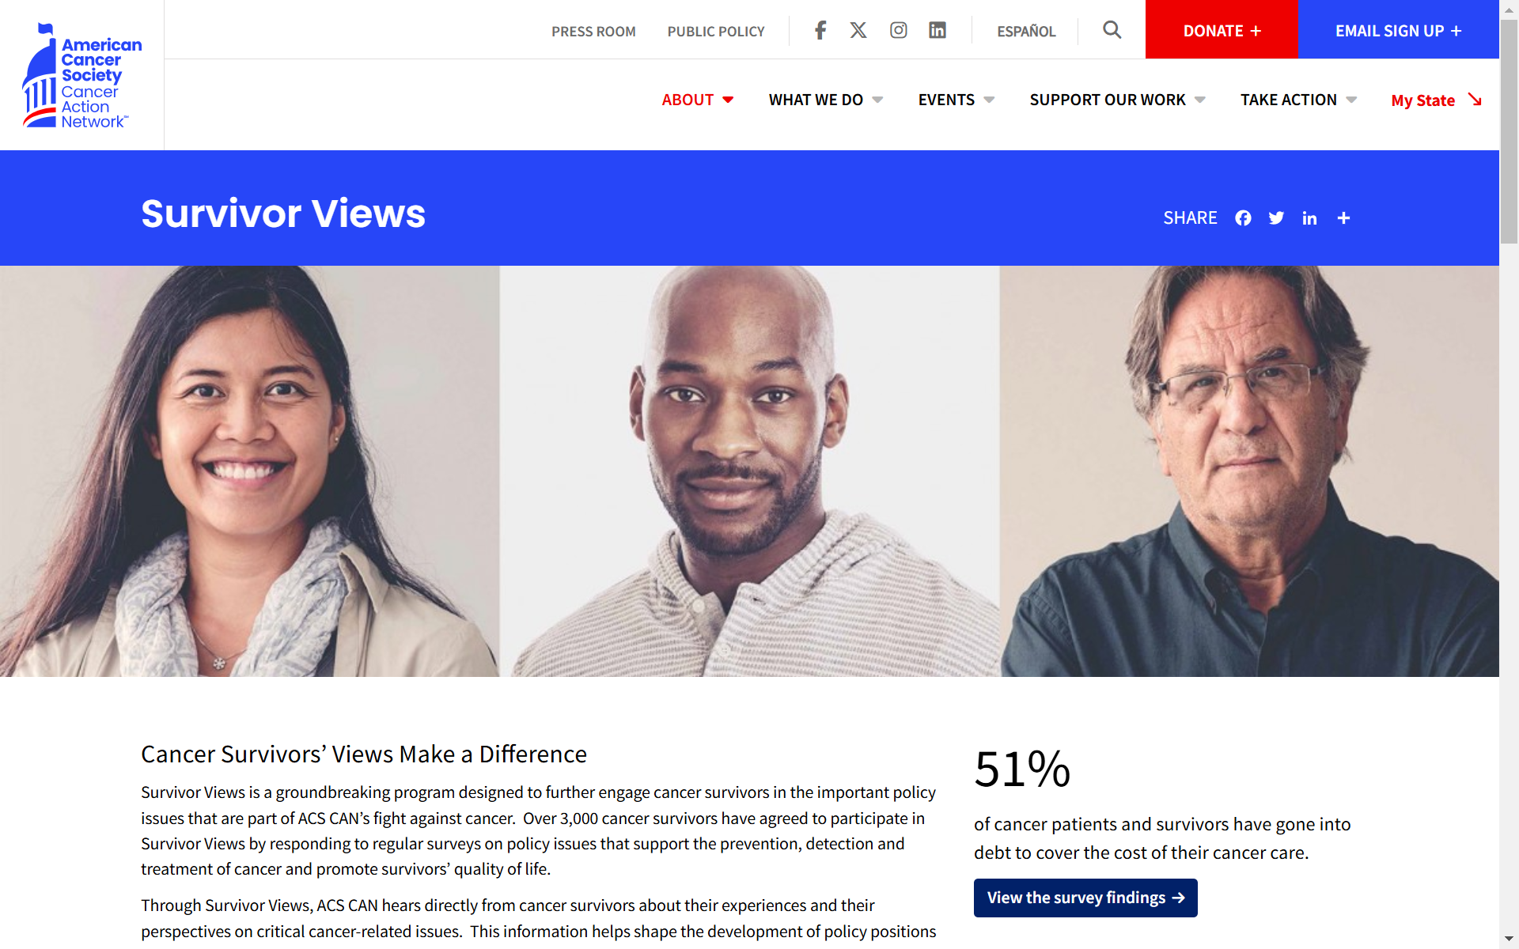1519x949 pixels.
Task: Click the search magnifier icon
Action: point(1112,30)
